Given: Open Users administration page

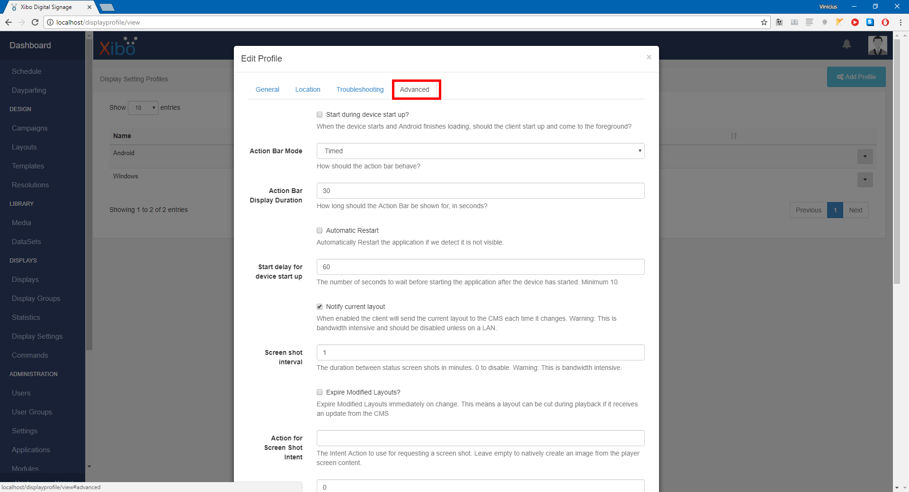Looking at the screenshot, I should point(21,393).
